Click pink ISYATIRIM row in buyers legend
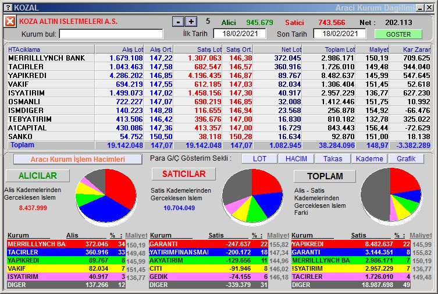Screen dimensions: 438x294 coord(66,277)
